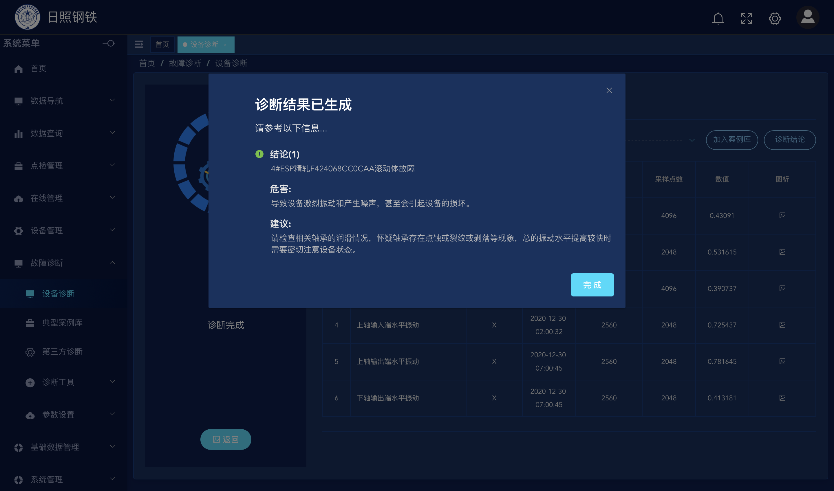The width and height of the screenshot is (834, 491).
Task: Open settings gear in header
Action: [x=774, y=19]
